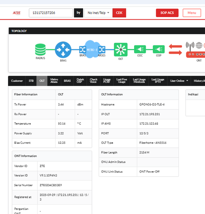205x214 pixels.
Task: Select the ONT Power Off status text
Action: (x=149, y=172)
